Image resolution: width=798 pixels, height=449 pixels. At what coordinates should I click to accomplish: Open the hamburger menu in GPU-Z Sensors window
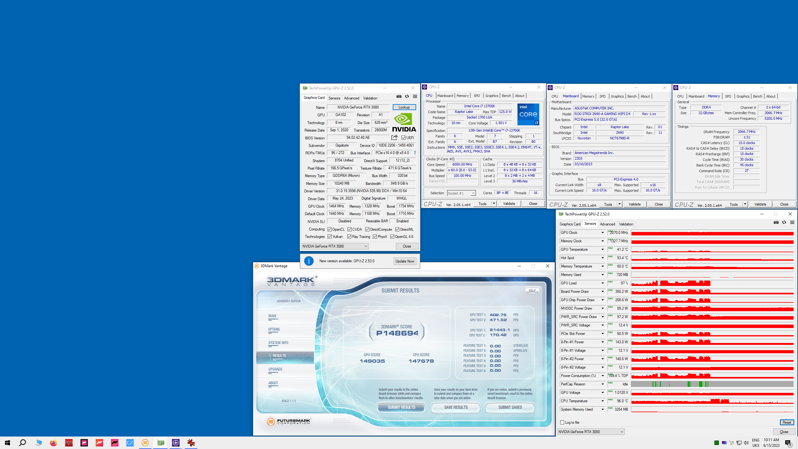pos(792,222)
